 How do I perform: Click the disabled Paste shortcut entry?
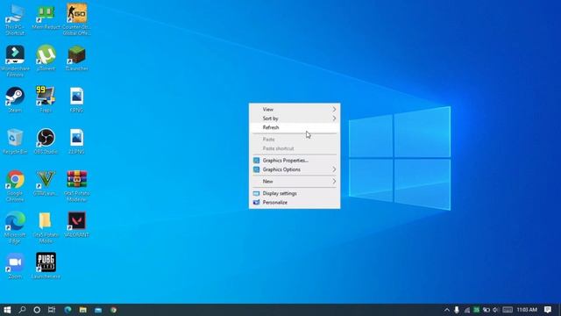(x=295, y=148)
